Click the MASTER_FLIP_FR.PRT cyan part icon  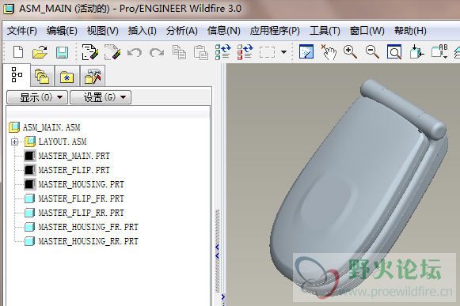coord(29,198)
